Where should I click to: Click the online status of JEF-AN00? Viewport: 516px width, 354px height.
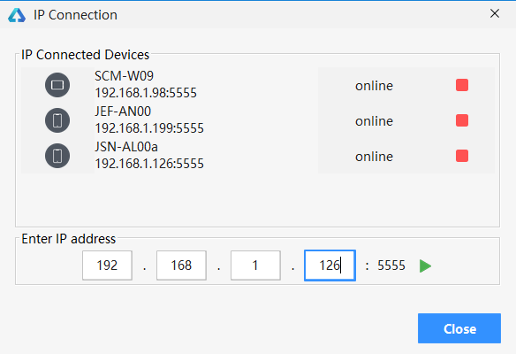pos(374,121)
